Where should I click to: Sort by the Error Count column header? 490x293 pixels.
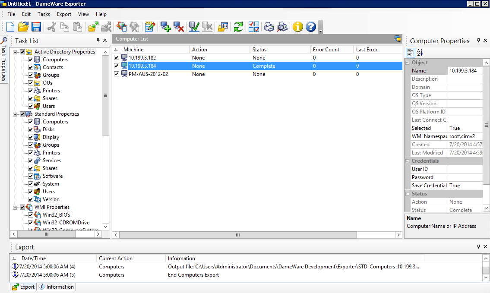point(332,49)
